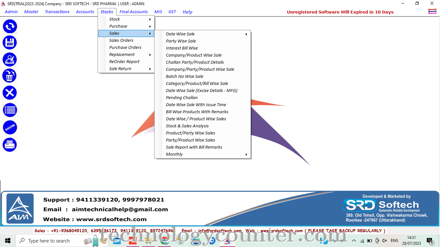Select Bill Wise Products With Remarks
Viewport: 440px width, 247px height.
tap(203, 112)
